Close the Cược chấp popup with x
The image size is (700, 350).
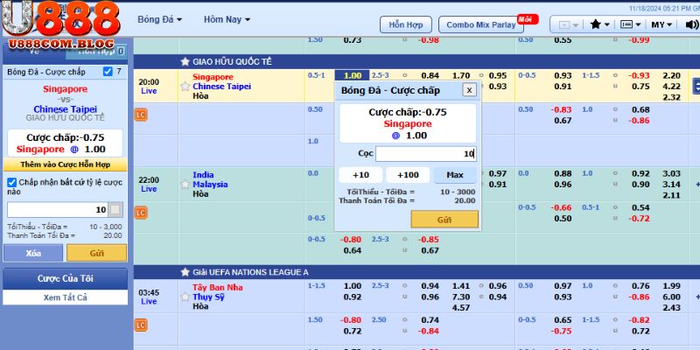coord(469,90)
